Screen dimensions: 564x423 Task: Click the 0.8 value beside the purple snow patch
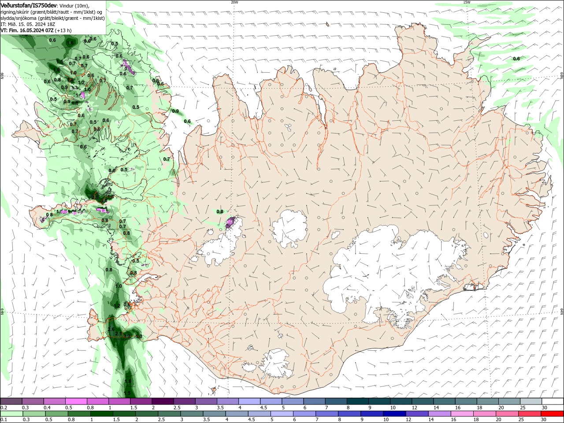click(x=220, y=212)
